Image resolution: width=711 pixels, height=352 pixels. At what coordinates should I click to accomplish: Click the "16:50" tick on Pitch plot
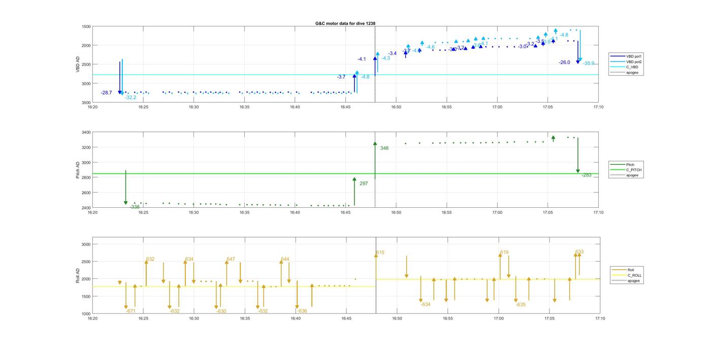396,212
